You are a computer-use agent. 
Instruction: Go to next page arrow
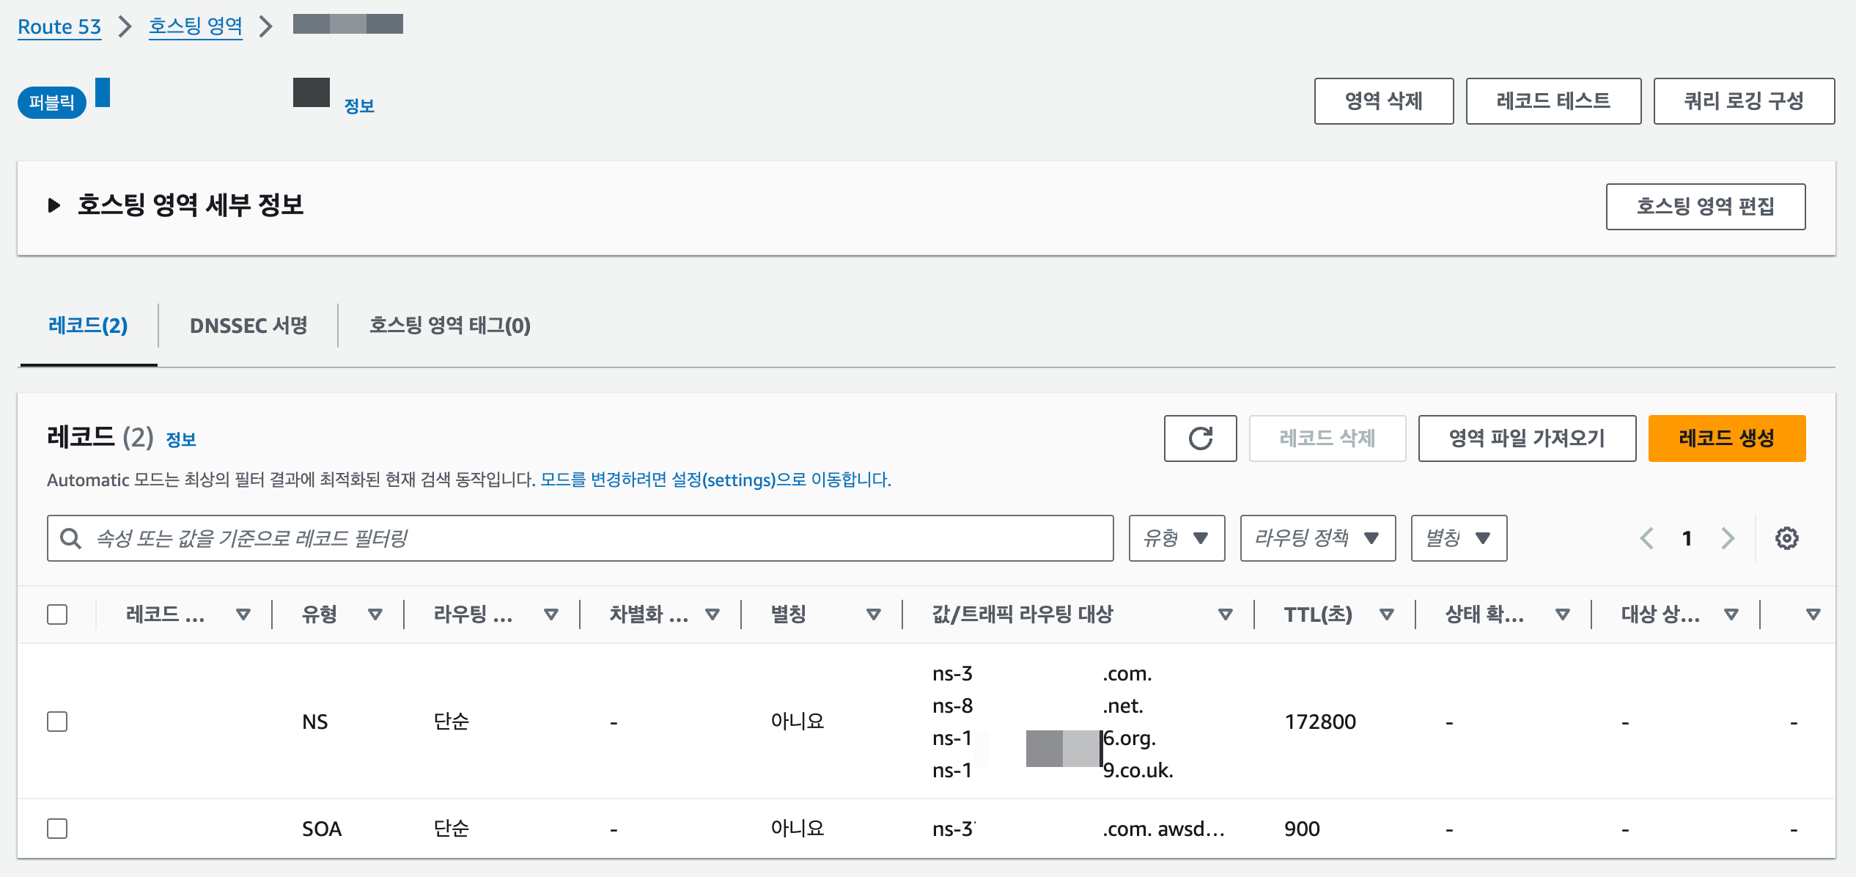[1728, 538]
